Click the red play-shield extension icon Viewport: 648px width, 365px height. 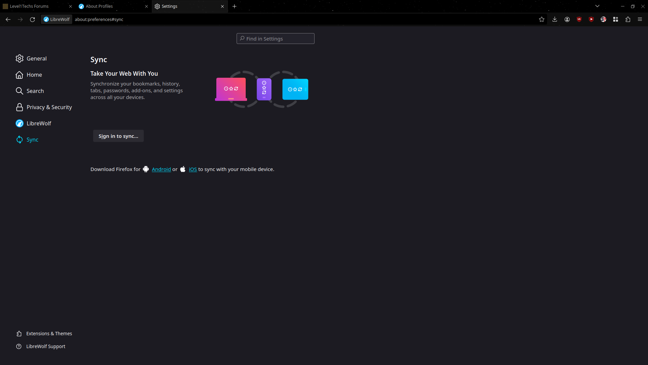591,19
